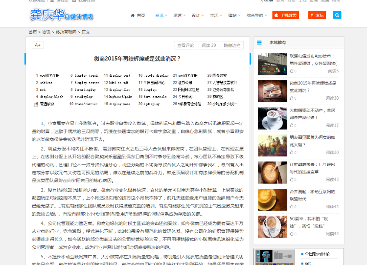Open the 社群颠覆未来 latte art thumbnail

(x=273, y=173)
